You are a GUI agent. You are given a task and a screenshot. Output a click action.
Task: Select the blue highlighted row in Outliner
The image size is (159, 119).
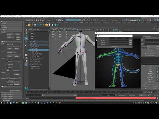click(38, 50)
